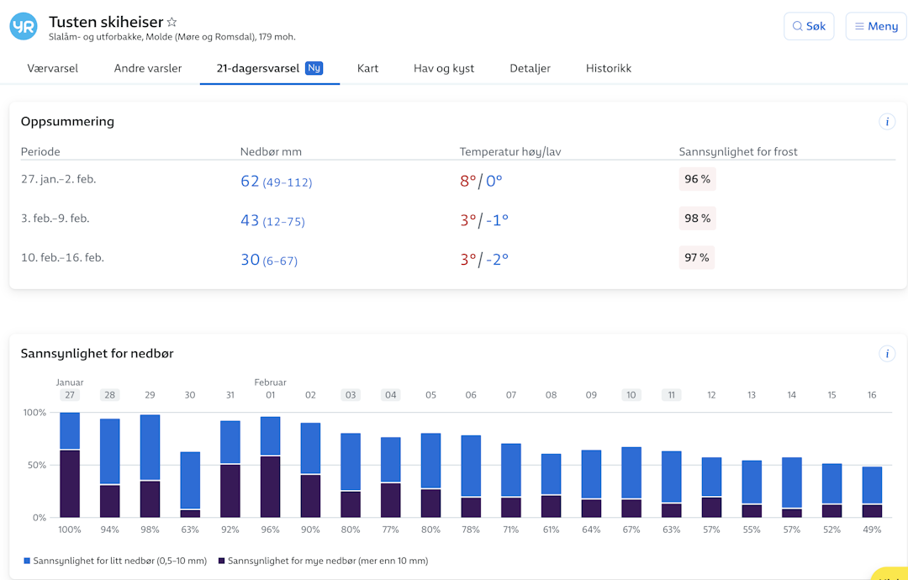Screen dimensions: 908x580
Task: Switch to the Værvarsel tab
Action: click(x=53, y=68)
